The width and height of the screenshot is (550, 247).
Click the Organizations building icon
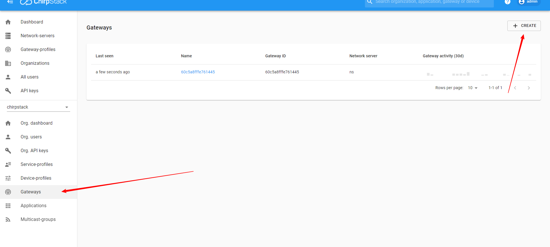[x=8, y=63]
